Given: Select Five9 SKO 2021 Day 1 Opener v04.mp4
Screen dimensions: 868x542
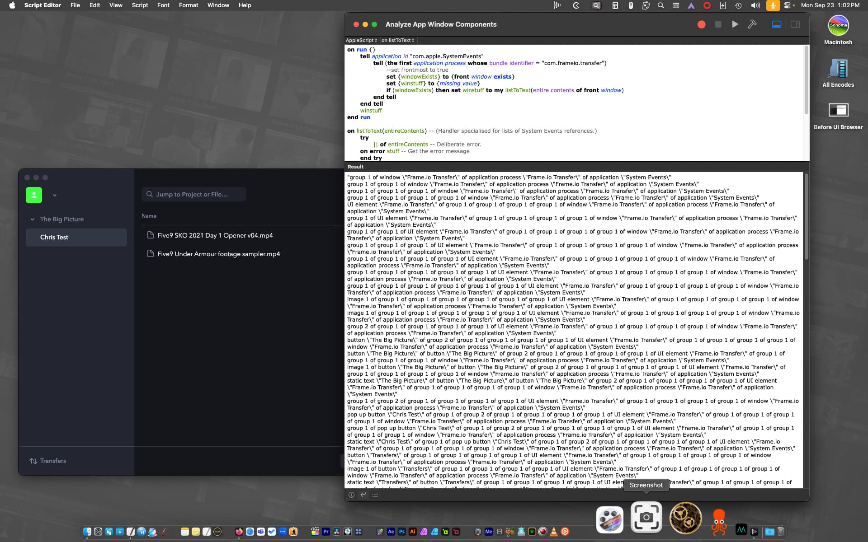Looking at the screenshot, I should (x=215, y=235).
